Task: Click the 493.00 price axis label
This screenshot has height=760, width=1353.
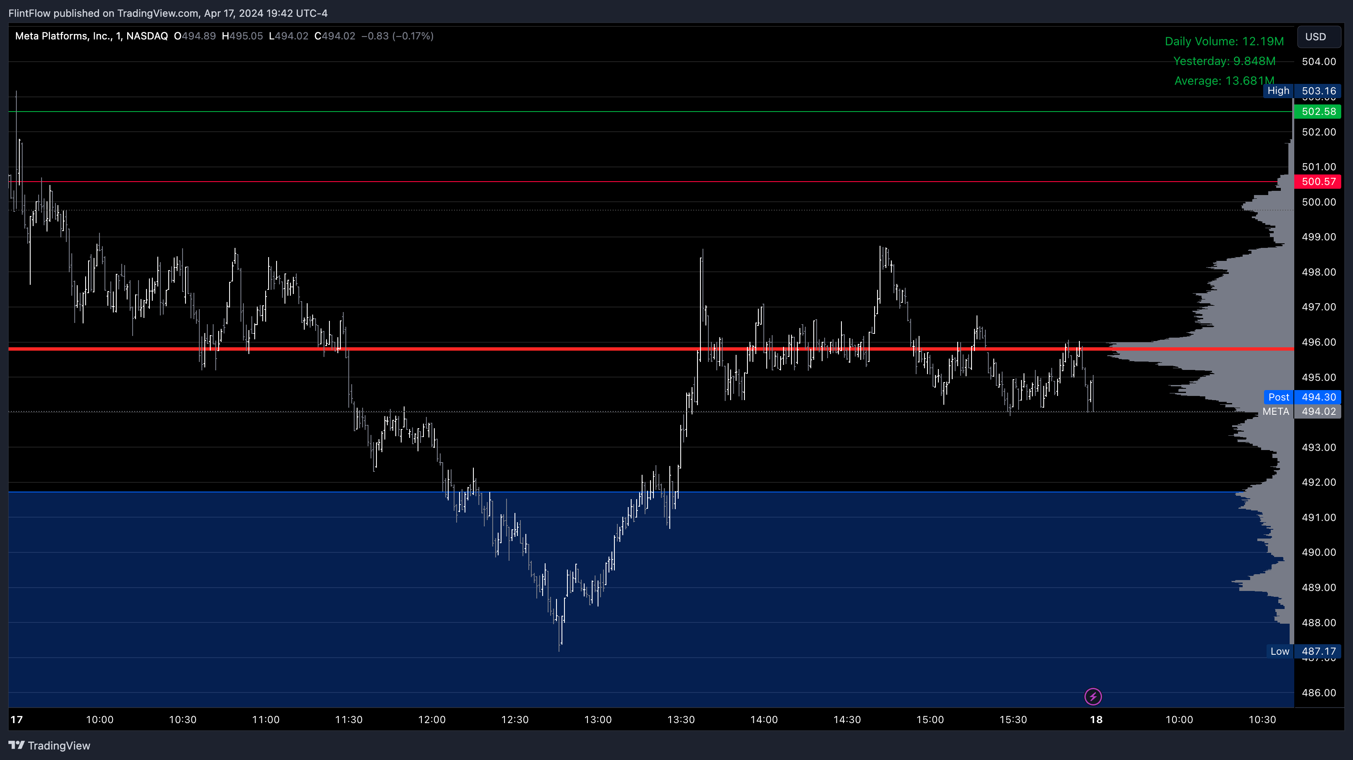Action: [1318, 447]
